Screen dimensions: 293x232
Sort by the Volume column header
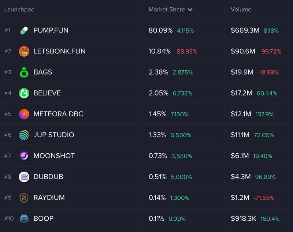pos(241,10)
